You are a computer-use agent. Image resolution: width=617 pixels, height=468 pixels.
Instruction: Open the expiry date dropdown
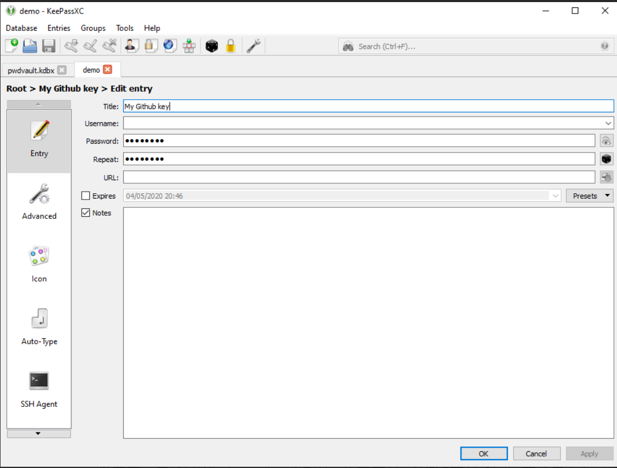point(555,196)
